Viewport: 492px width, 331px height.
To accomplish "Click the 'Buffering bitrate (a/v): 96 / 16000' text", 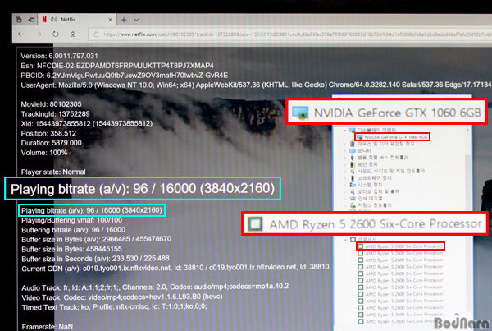I will [x=74, y=230].
